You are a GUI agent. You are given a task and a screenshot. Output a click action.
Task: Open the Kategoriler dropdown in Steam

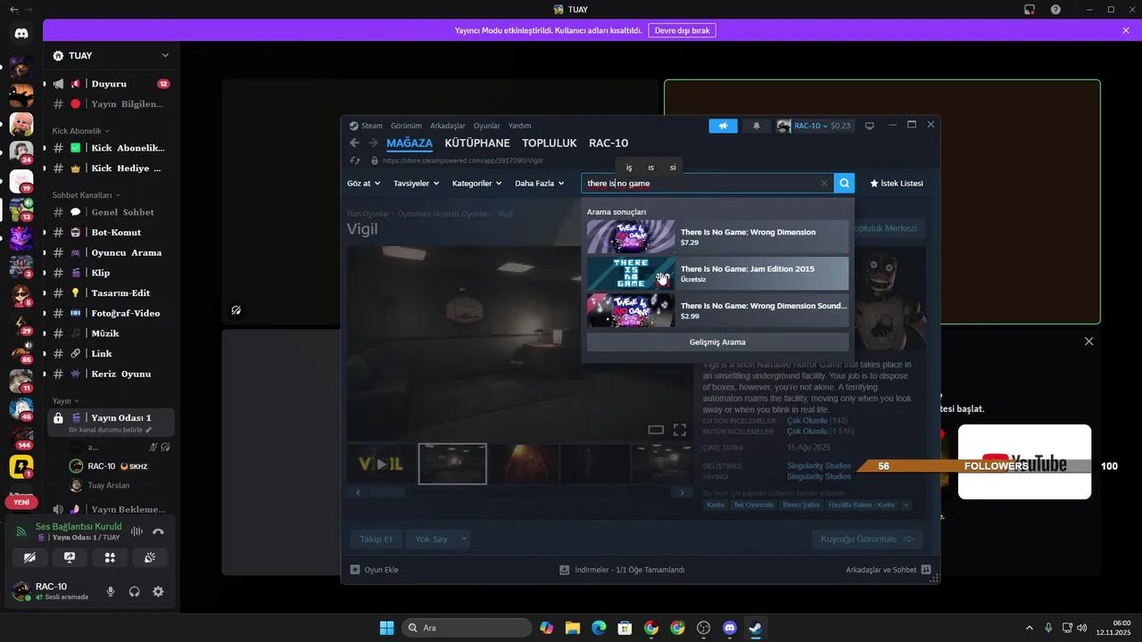(478, 183)
